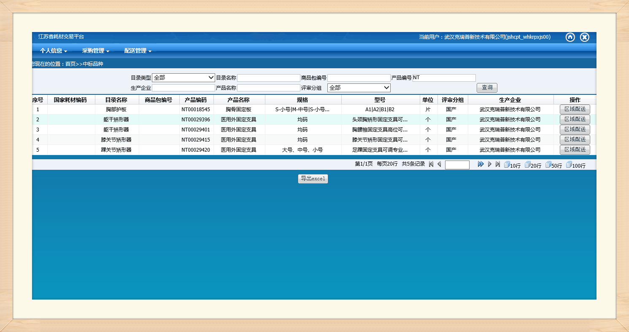Click the 生产企业 input field
The height and width of the screenshot is (332, 629).
184,88
